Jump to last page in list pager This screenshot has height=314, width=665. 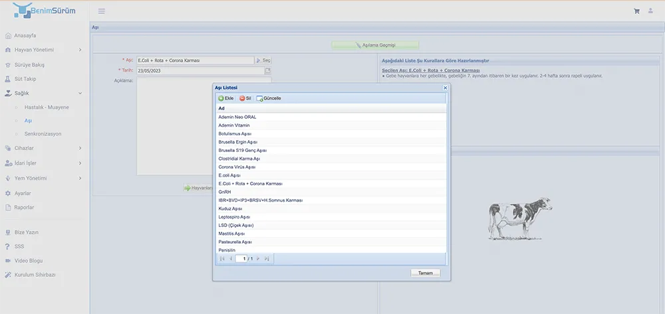[x=267, y=258]
